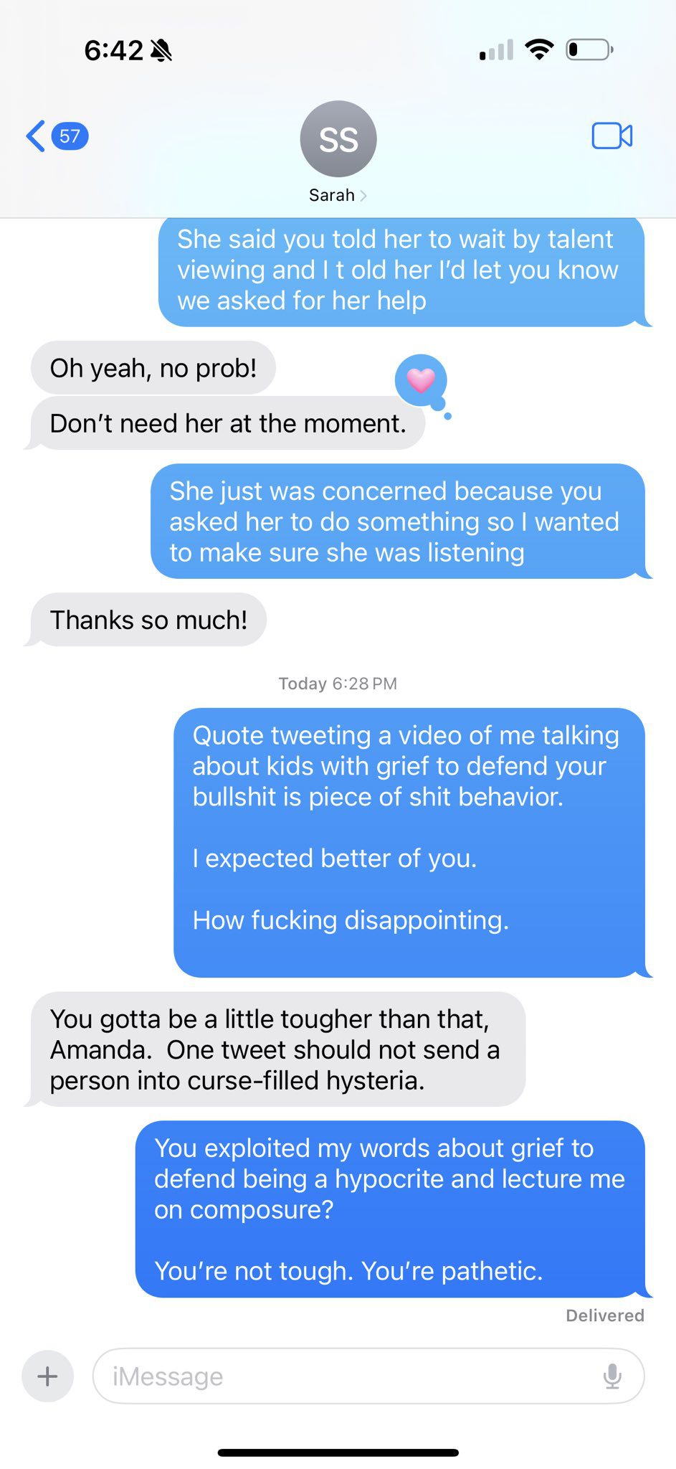Focus the iMessage text field
This screenshot has height=1469, width=676.
pyautogui.click(x=368, y=1376)
